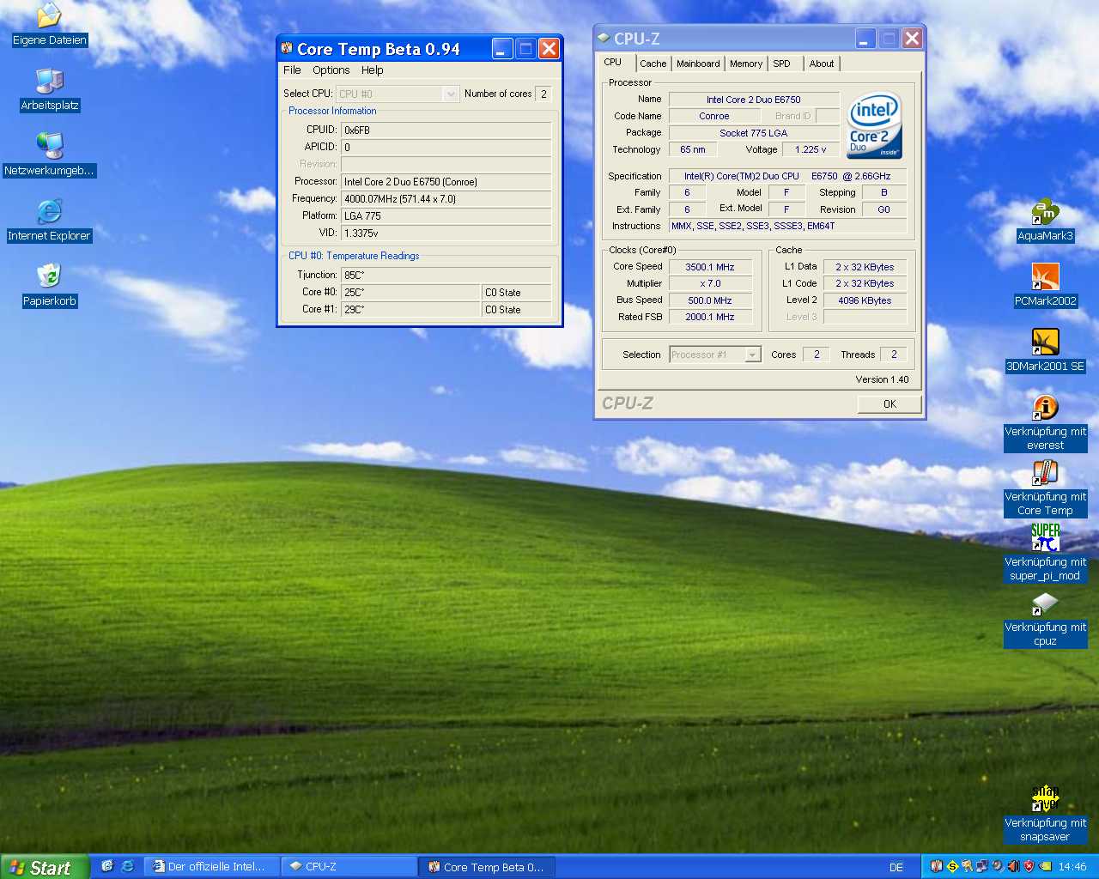Click the Core #0 temperature 25C°
Viewport: 1099px width, 879px height.
click(410, 293)
